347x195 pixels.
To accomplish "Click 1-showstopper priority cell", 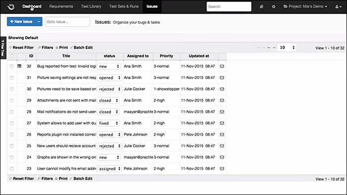I will click(x=167, y=89).
